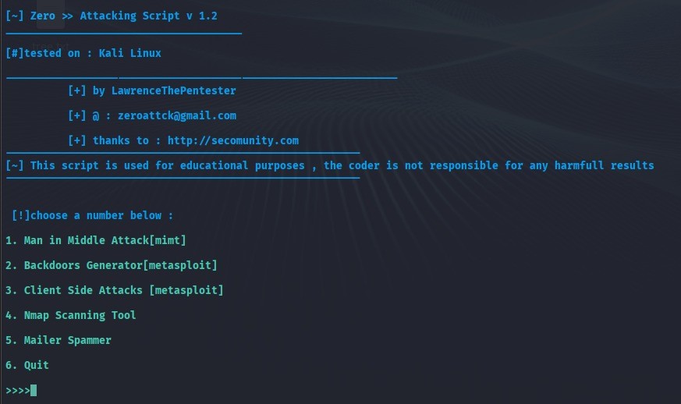681x404 pixels.
Task: Click the LawrenceThePentester author name
Action: pos(174,90)
